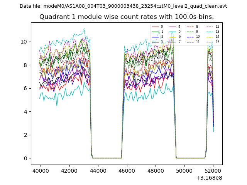Click the plot title about Quadrant 1 count rates
The height and width of the screenshot is (185, 247).
127,17
